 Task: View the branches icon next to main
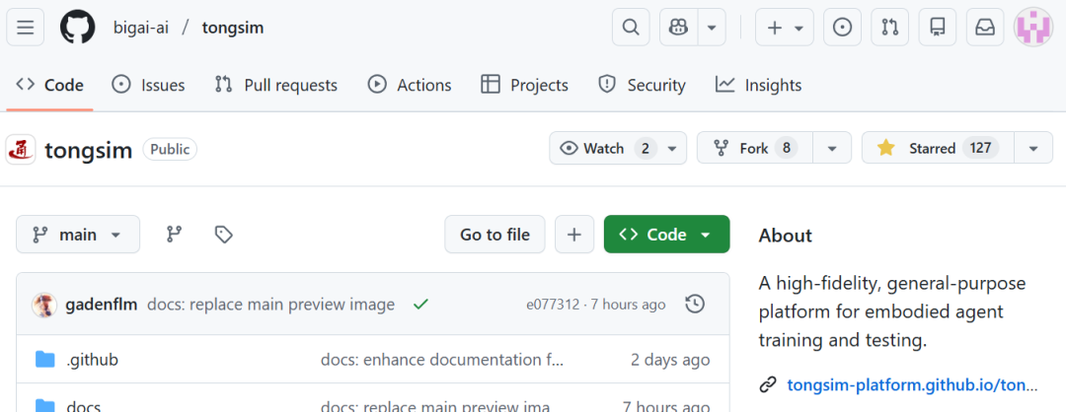175,235
